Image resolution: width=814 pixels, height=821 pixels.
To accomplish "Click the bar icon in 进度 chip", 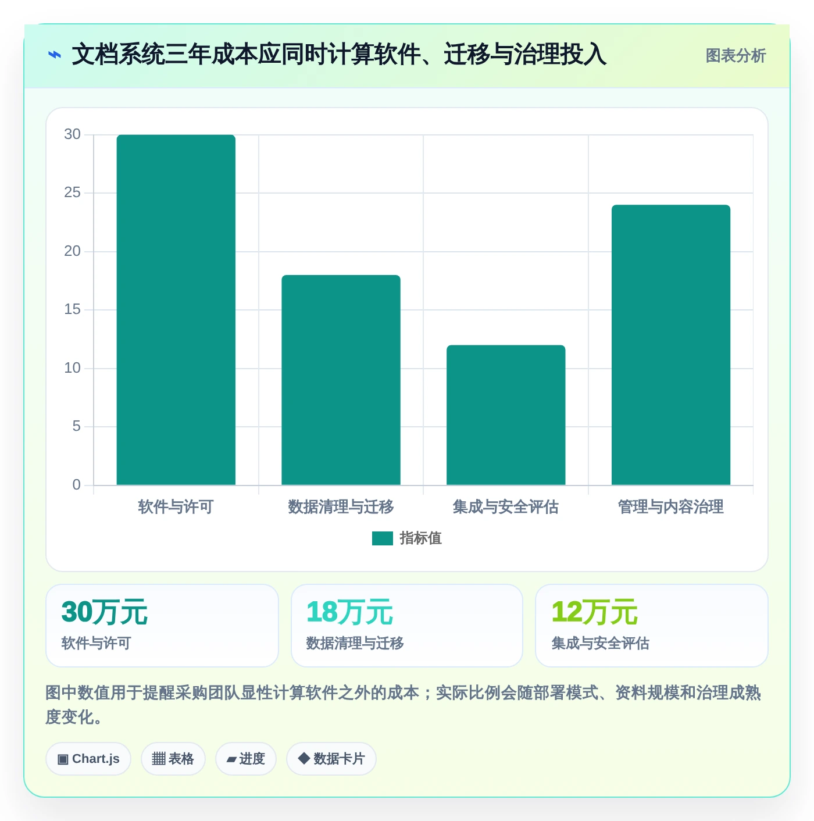I will click(x=231, y=759).
